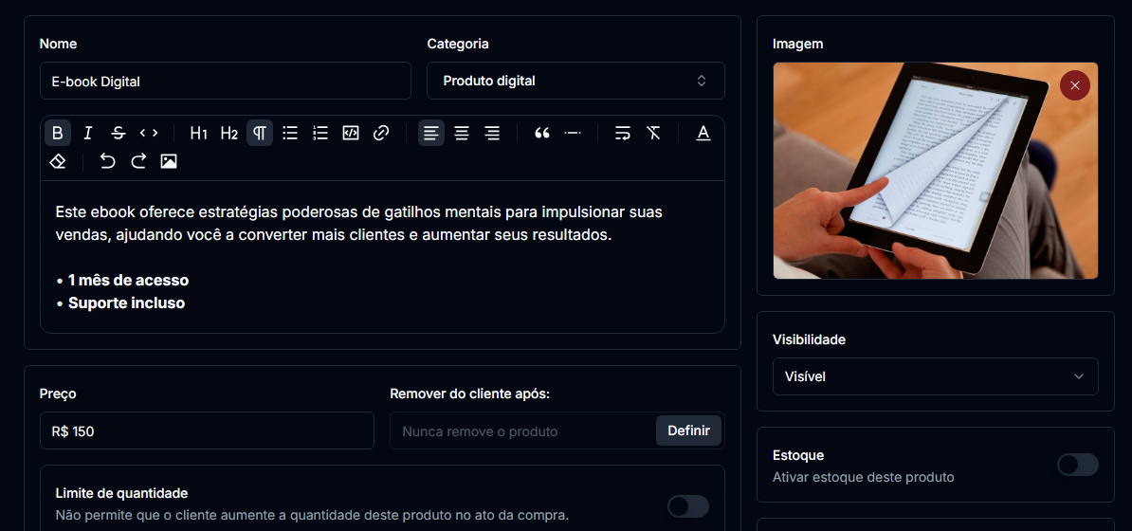
Task: Enable the Estoque stock toggle
Action: [x=1078, y=465]
